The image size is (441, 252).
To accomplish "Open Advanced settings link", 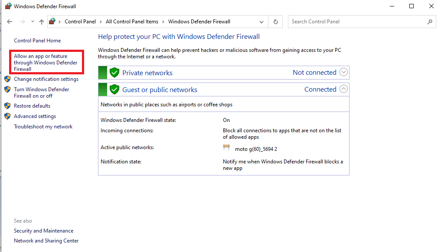I will (35, 116).
